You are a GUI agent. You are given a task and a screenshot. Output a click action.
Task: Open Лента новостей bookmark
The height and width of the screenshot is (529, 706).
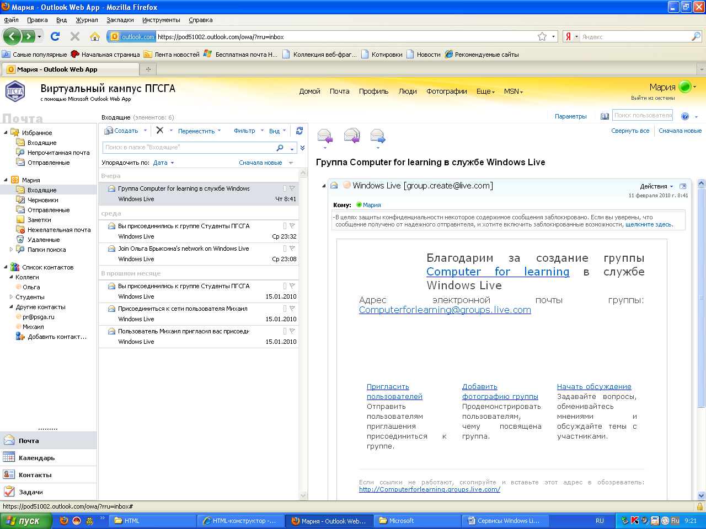coord(172,55)
